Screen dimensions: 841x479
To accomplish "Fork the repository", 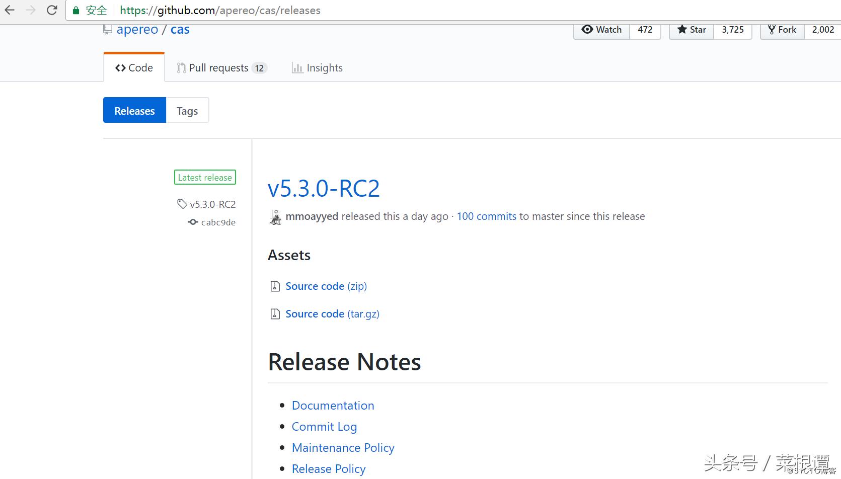I will pos(782,30).
